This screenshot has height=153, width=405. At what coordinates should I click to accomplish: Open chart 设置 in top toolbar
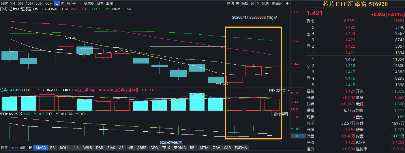coord(100,3)
